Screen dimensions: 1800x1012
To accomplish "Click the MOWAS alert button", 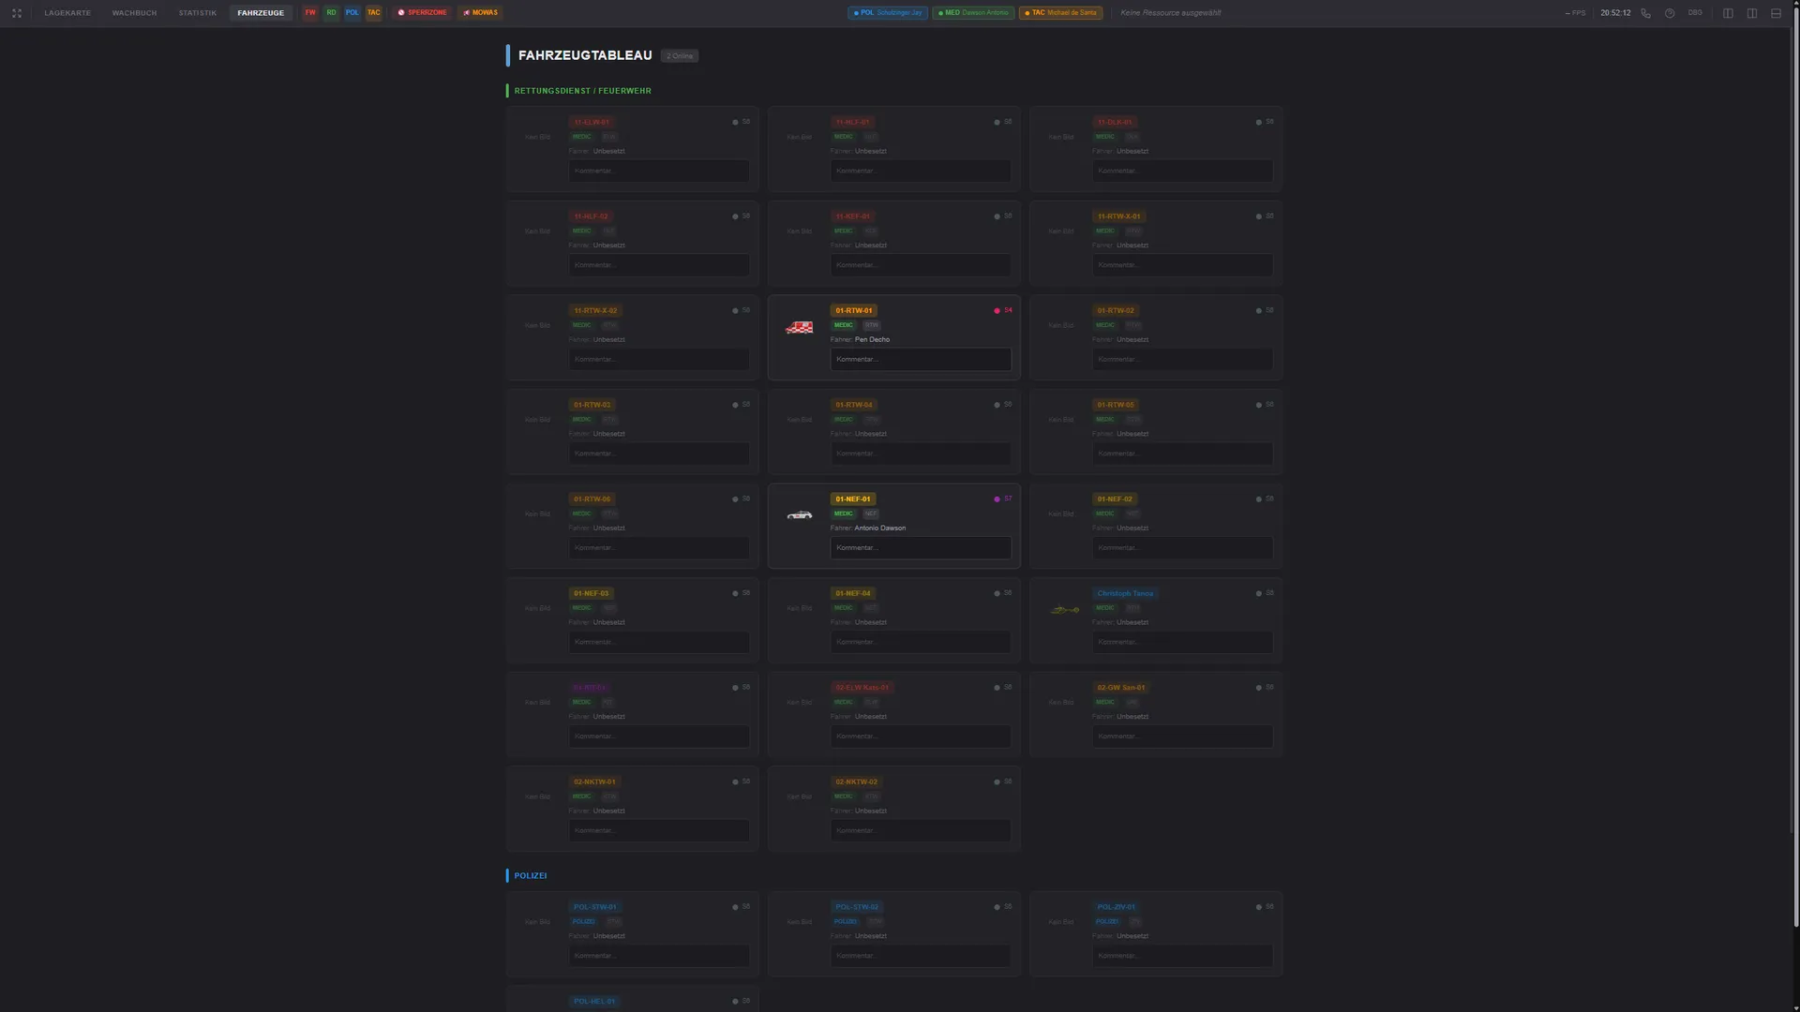I will [x=480, y=13].
